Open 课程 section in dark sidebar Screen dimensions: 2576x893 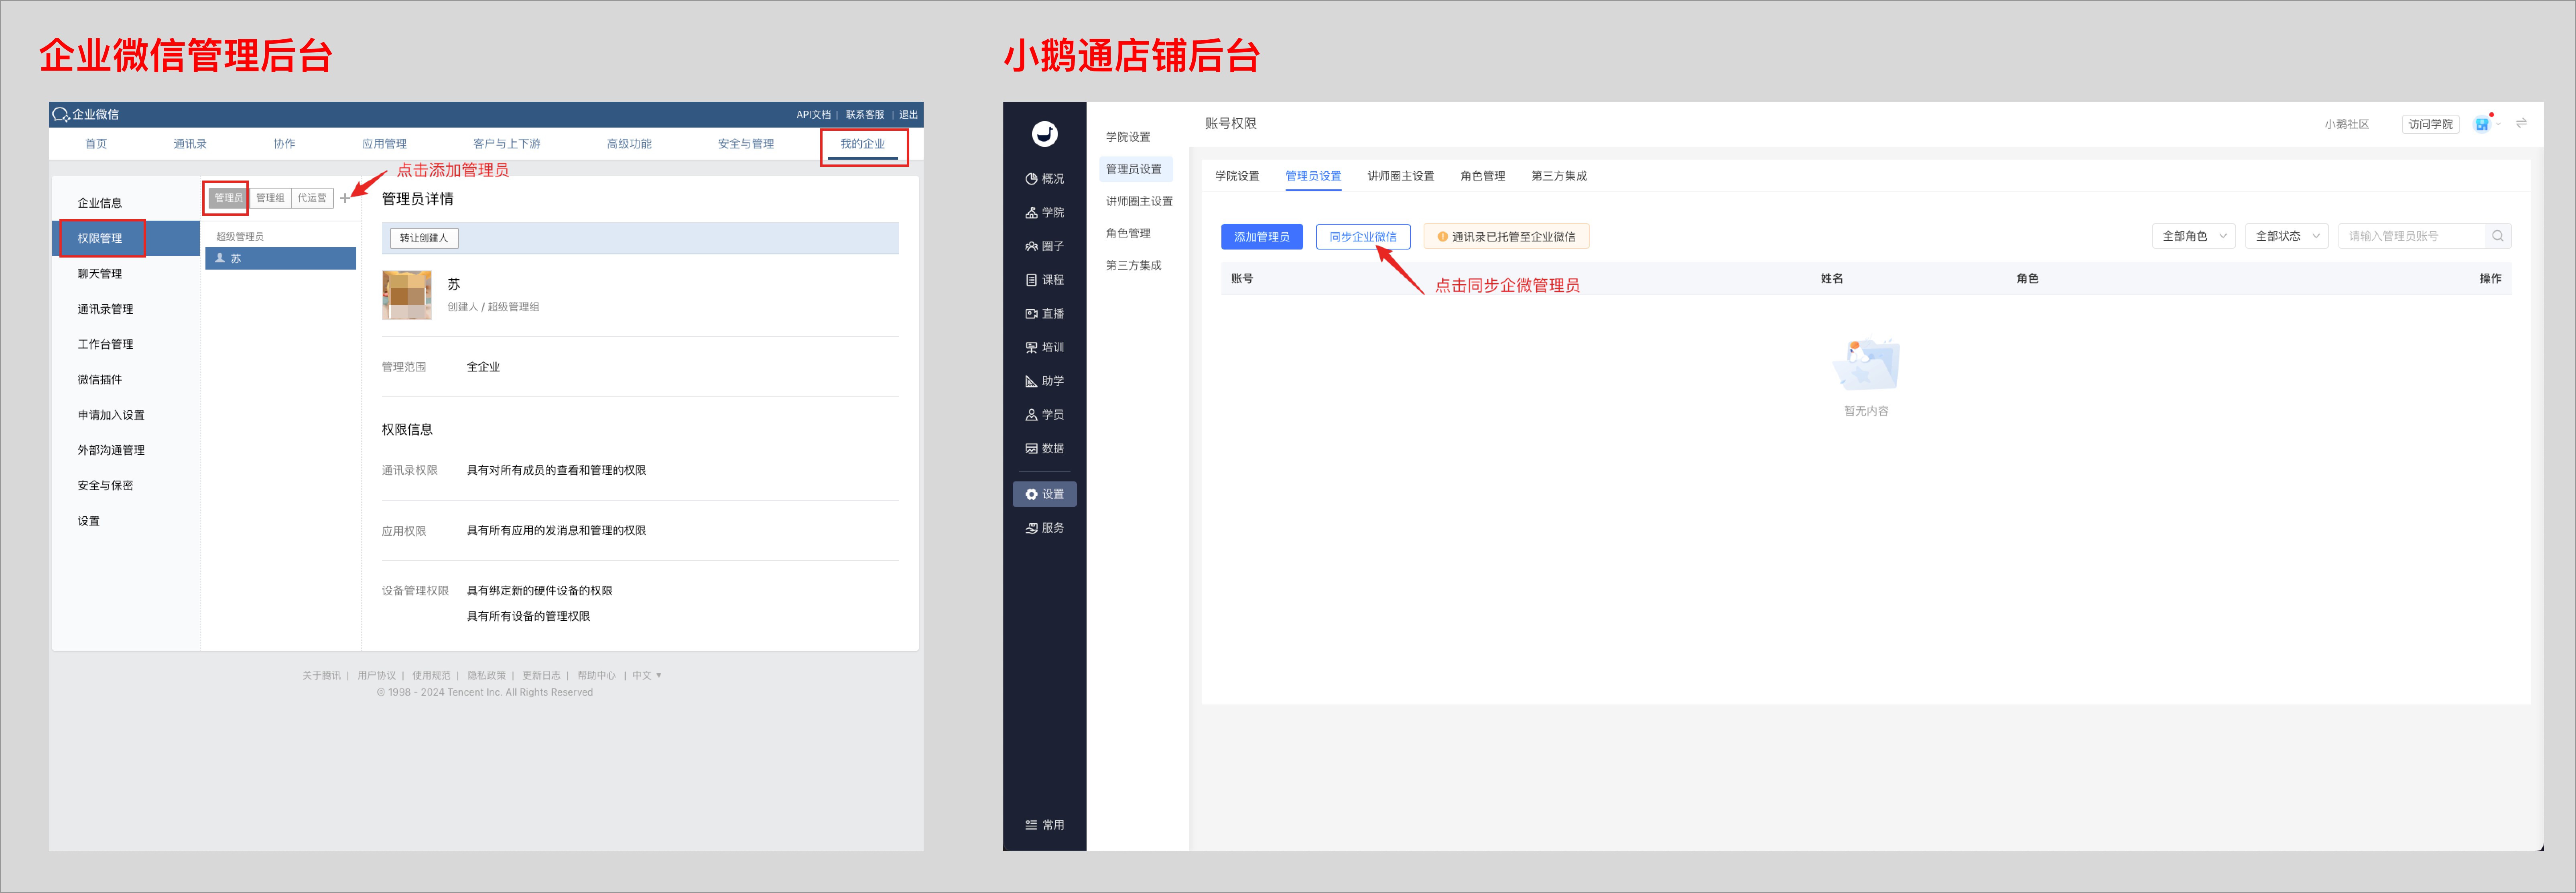(1044, 280)
